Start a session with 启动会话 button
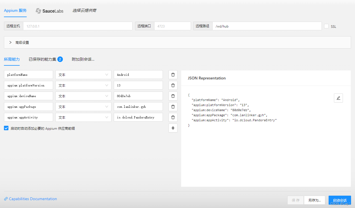This screenshot has width=355, height=208. (340, 200)
